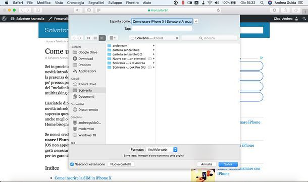
Task: Click the Nuova cartella button
Action: coord(121,164)
